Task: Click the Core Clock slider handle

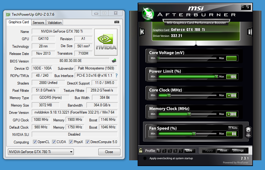Action: (x=169, y=95)
